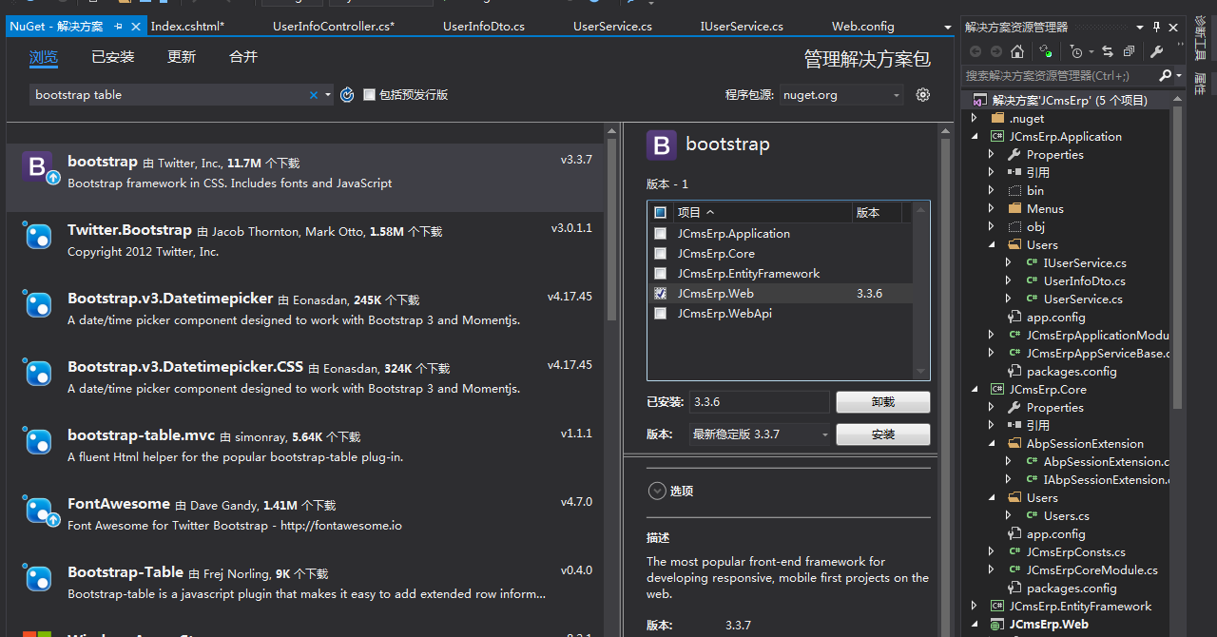
Task: Click the refresh icon beside NuGet search box
Action: tap(347, 94)
